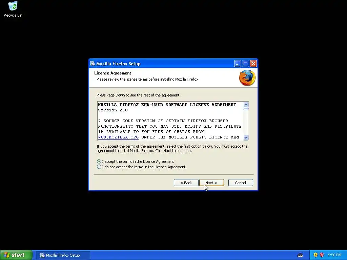
Task: Open the Recycle Bin desktop icon
Action: click(x=13, y=9)
